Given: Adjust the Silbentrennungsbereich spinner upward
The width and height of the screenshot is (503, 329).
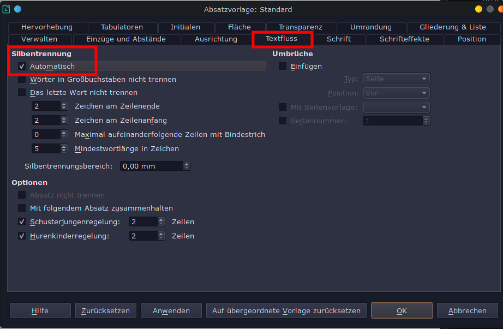Looking at the screenshot, I should [187, 163].
